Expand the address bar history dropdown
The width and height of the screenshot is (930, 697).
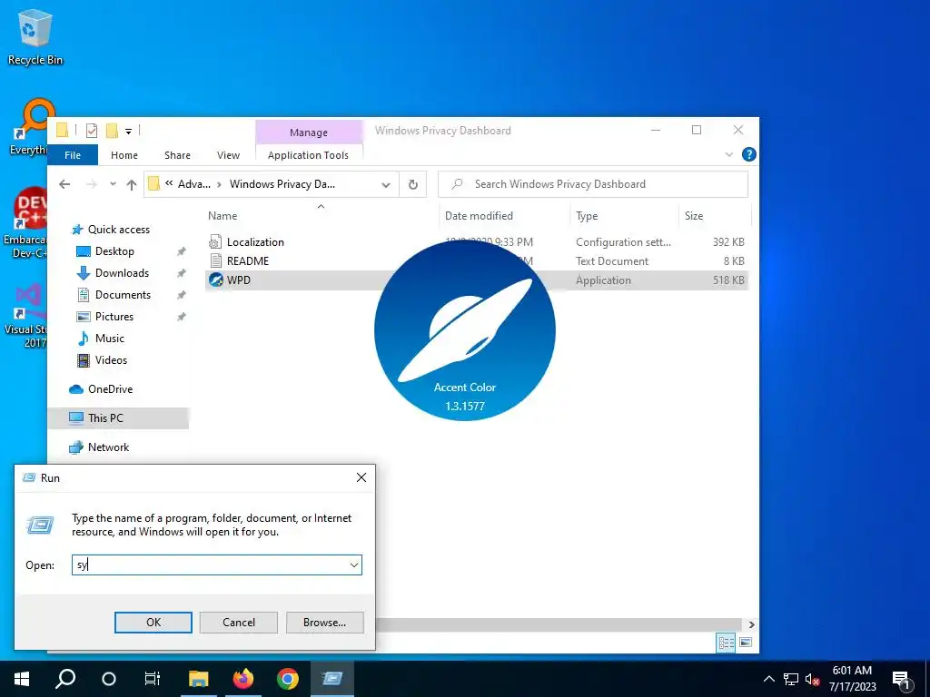[386, 185]
